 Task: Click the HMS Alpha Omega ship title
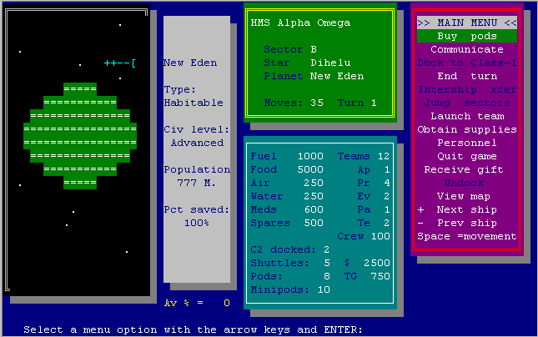(x=300, y=23)
